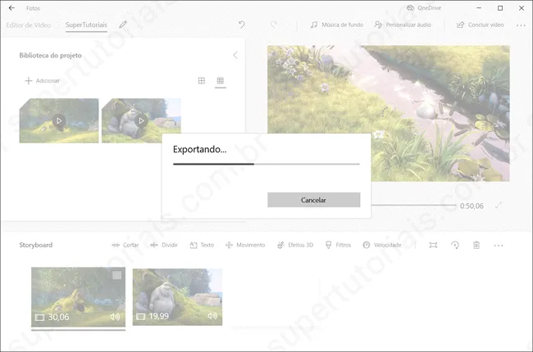Viewport: 533px width, 352px height.
Task: Open the Texto tool
Action: (x=202, y=245)
